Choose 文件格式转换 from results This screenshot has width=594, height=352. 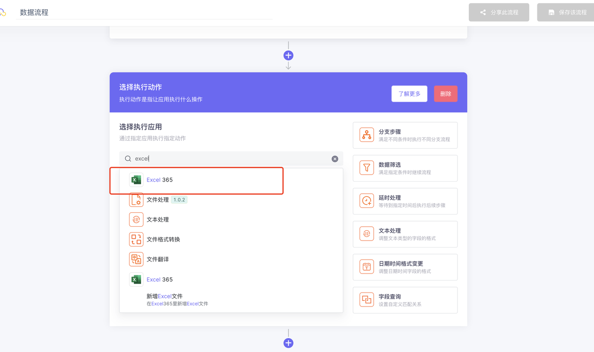(231, 240)
